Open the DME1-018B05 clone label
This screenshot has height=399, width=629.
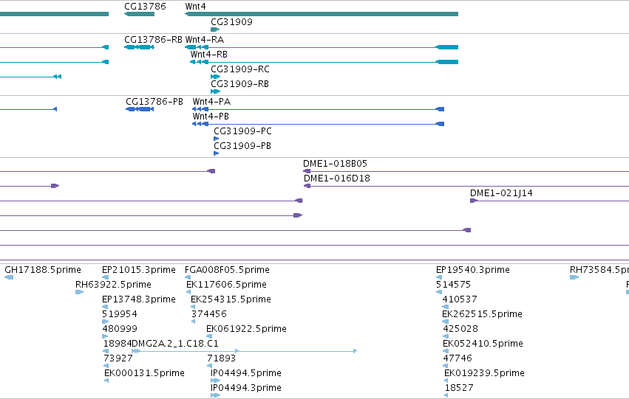pos(335,164)
